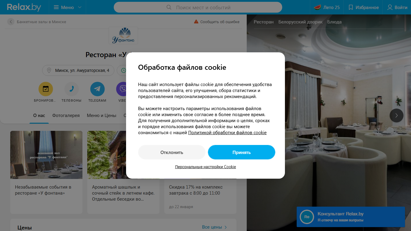Click the address Минск, ул. Амураторская, 4

(78, 70)
